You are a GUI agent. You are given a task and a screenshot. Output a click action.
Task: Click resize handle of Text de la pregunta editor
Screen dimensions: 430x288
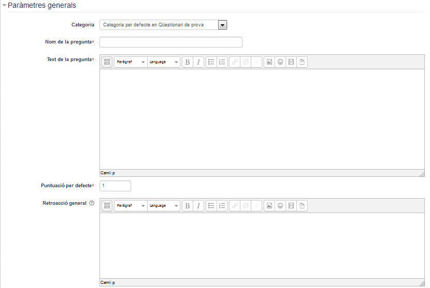[x=422, y=174]
